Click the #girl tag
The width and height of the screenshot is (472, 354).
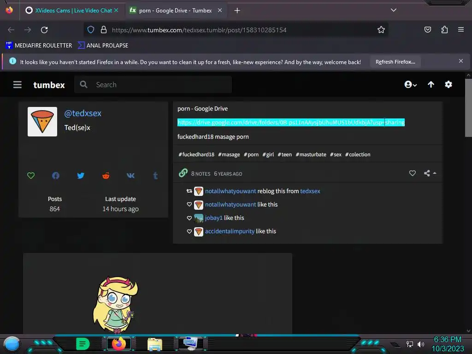268,154
